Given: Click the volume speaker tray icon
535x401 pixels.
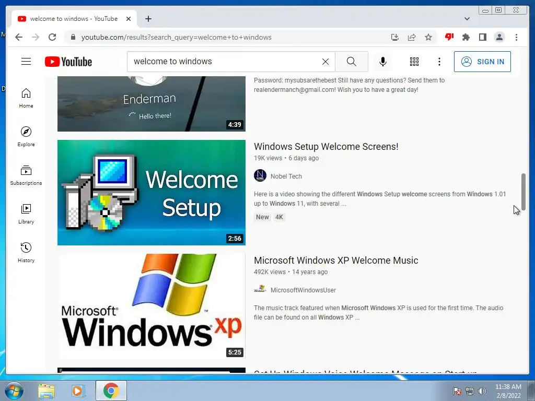Looking at the screenshot, I should coord(482,391).
